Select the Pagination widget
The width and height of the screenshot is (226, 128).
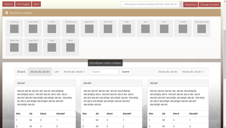[x=89, y=28]
